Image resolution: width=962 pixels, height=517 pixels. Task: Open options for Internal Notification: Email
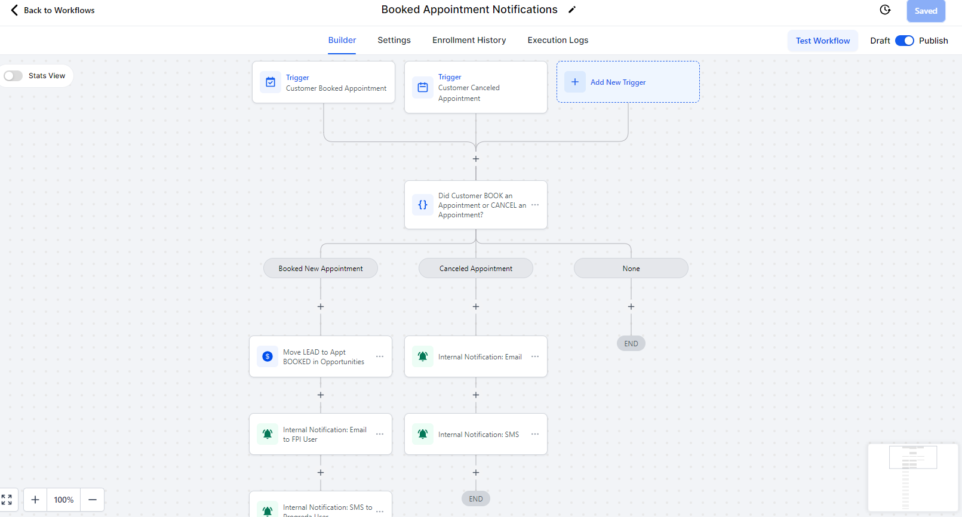tap(535, 356)
